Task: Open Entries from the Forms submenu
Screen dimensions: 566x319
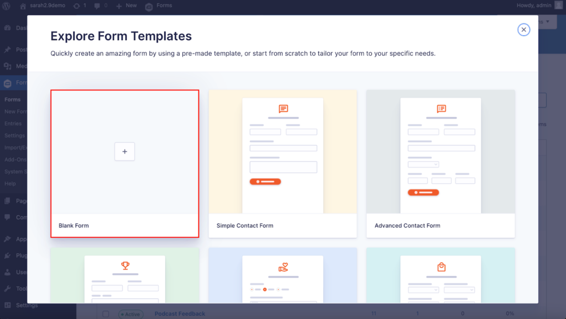Action: pos(14,123)
